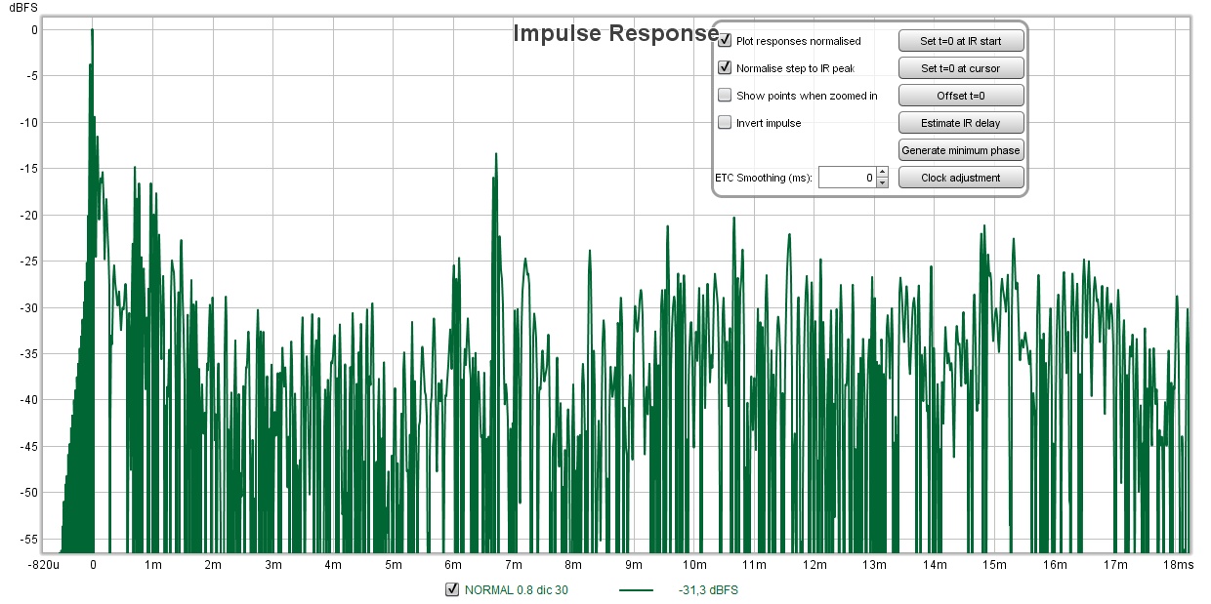Toggle Plot responses normalised checkbox

tap(725, 41)
